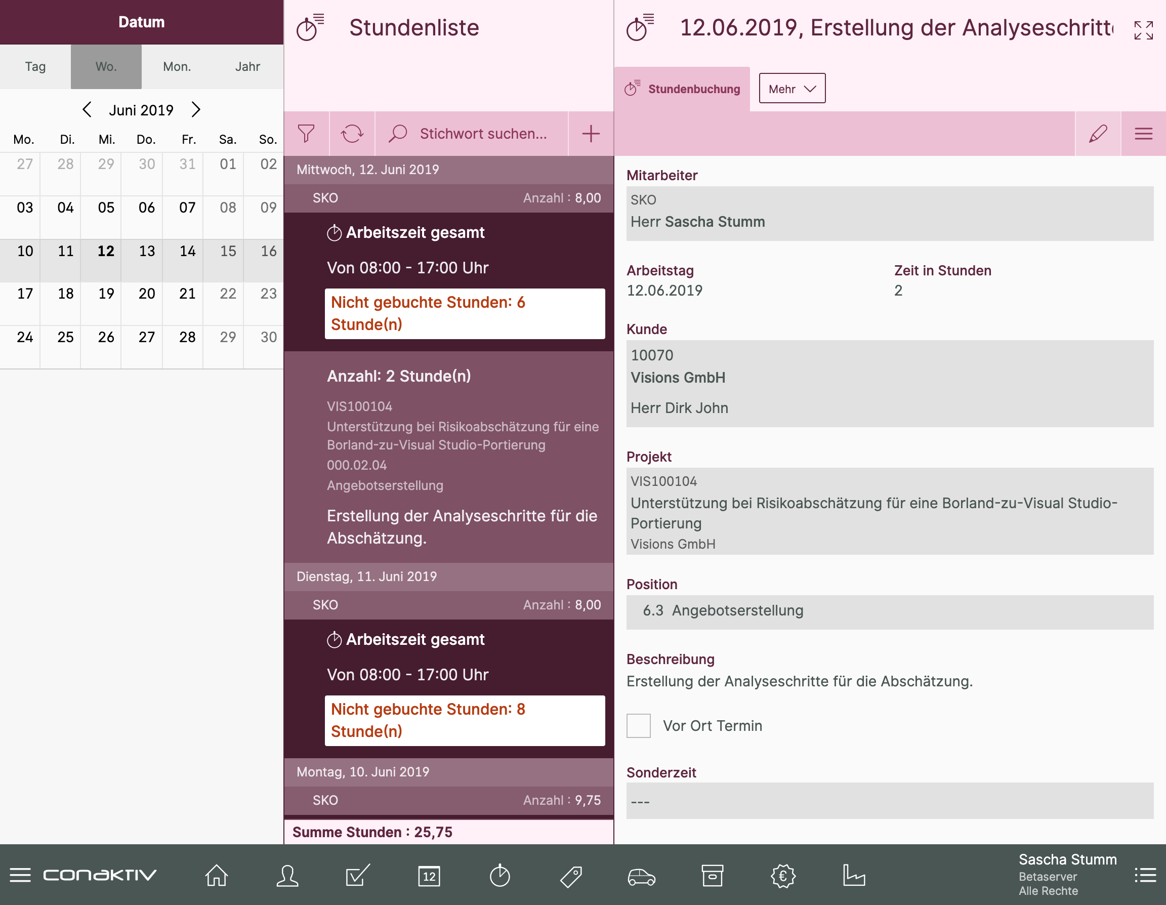Click the magnifier search icon

click(398, 134)
